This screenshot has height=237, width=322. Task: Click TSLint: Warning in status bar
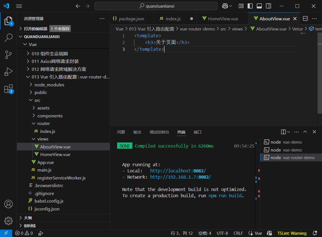[x=292, y=233]
